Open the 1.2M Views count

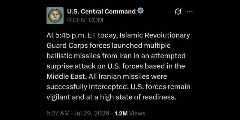click(x=130, y=113)
